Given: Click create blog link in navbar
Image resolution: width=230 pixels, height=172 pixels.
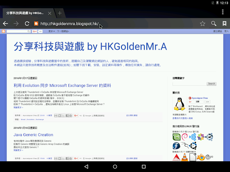Looking at the screenshot, I should point(217,31).
